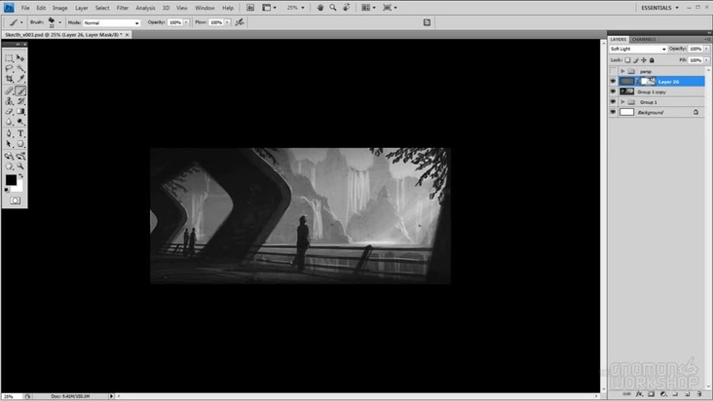The height and width of the screenshot is (401, 713).
Task: Select the Brush tool in toolbox
Action: pos(20,91)
